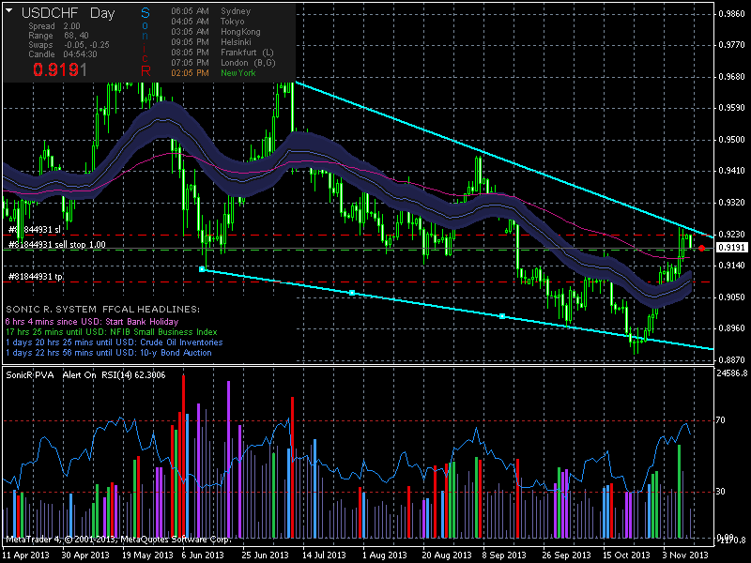751x563 pixels.
Task: Click the New York session entry
Action: pos(239,72)
